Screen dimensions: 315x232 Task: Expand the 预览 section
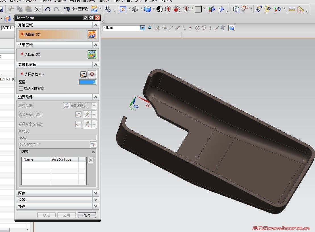pyautogui.click(x=96, y=206)
